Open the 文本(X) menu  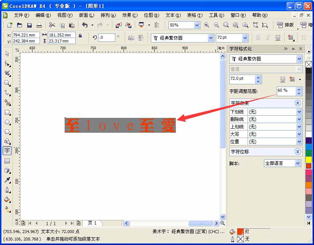click(x=173, y=15)
